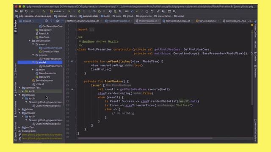The width and height of the screenshot is (271, 152).
Task: Click gdg-venezia-showcase-app breadcrumb
Action: tap(33, 16)
